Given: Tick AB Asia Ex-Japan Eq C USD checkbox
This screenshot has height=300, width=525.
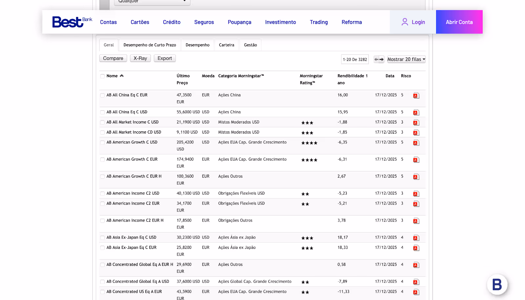Looking at the screenshot, I should pos(102,238).
